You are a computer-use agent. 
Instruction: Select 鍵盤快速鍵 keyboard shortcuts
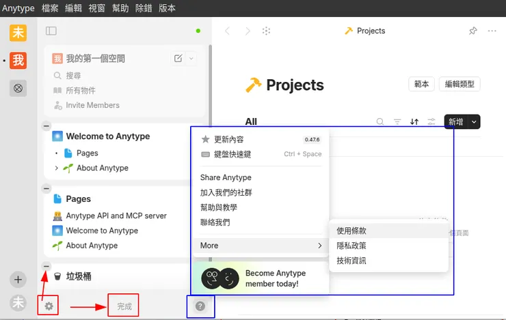click(261, 154)
